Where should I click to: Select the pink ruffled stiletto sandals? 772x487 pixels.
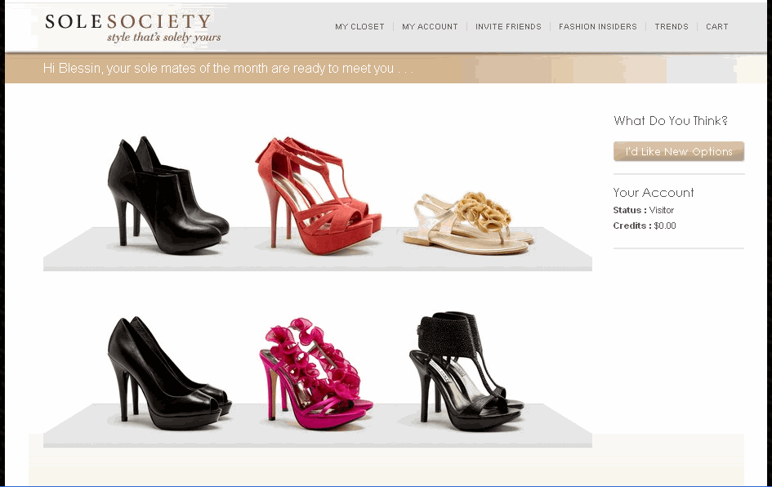coord(316,373)
